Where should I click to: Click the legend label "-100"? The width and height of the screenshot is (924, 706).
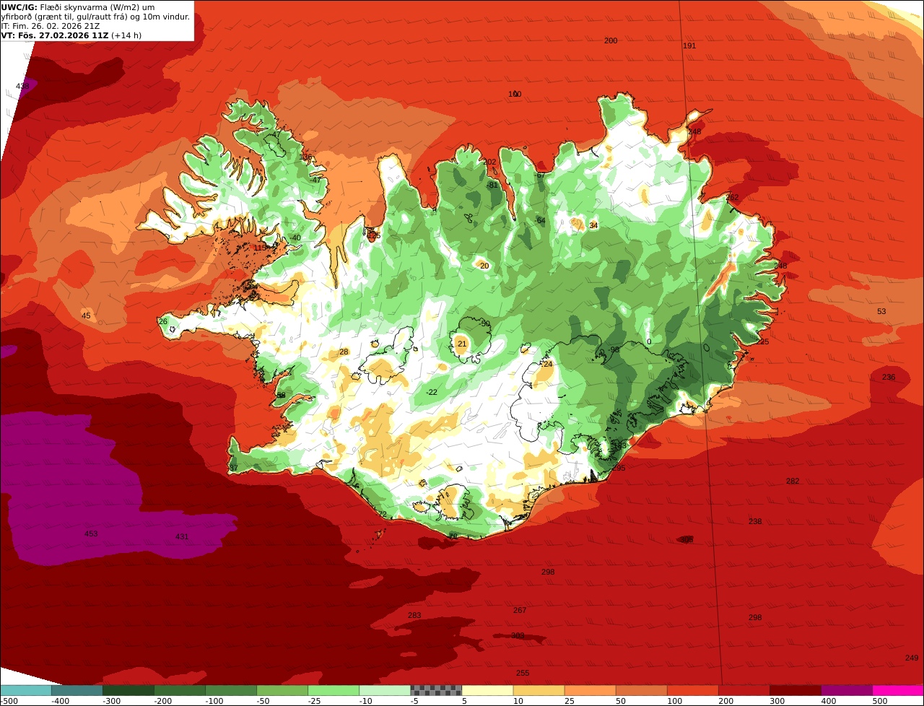(x=214, y=701)
